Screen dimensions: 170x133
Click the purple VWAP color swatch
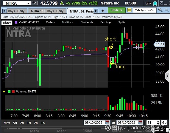[x=16, y=22]
